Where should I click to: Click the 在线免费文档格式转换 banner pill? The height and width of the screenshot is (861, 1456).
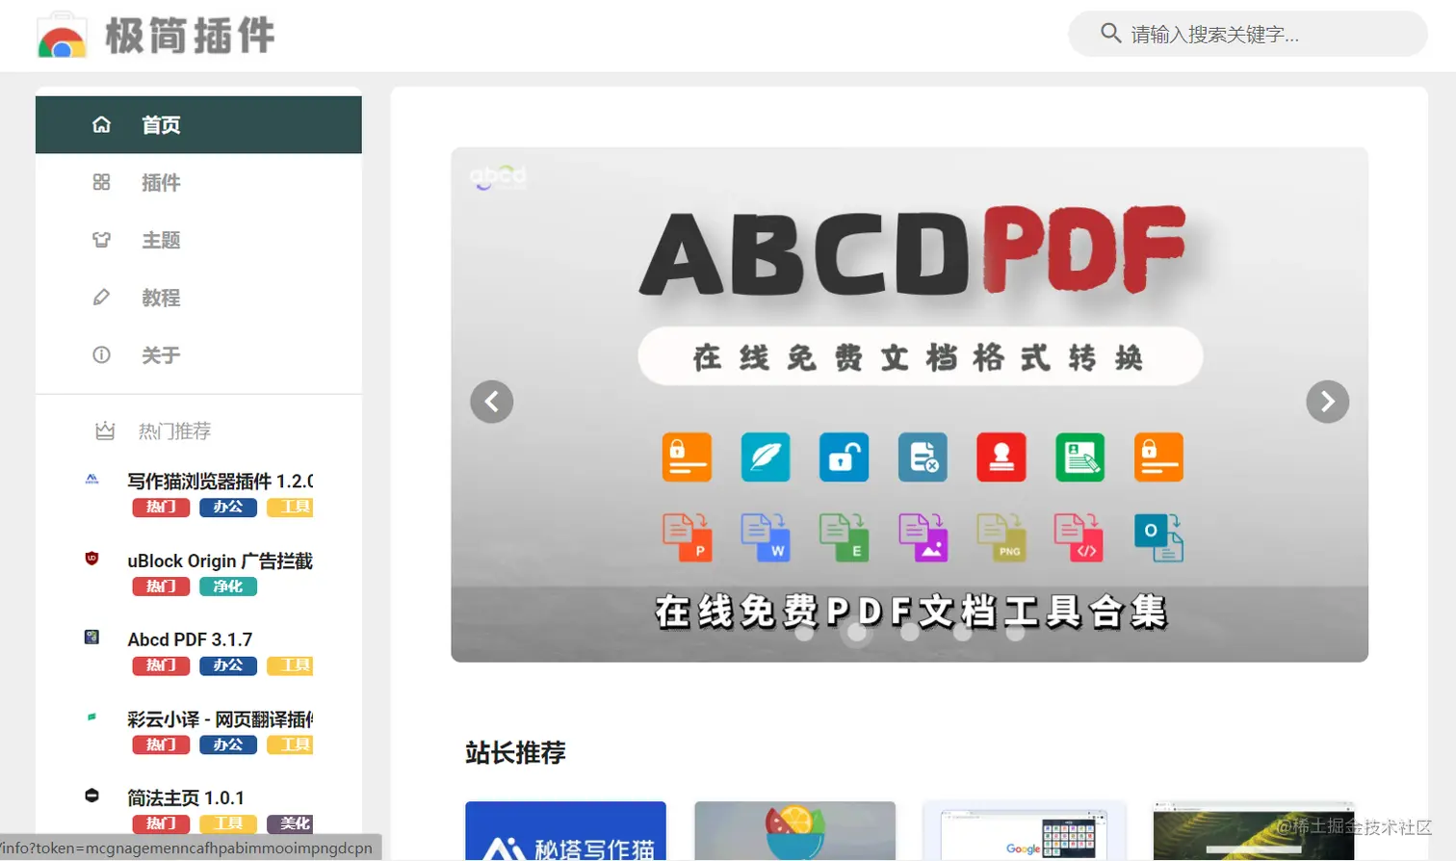pos(921,357)
